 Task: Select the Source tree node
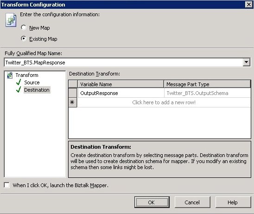point(32,82)
